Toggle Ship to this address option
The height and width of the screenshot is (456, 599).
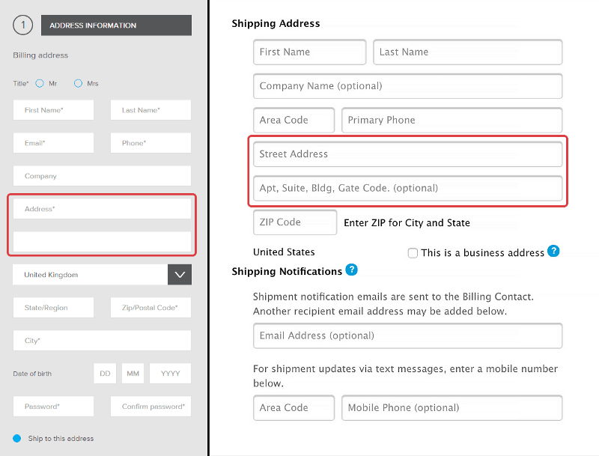click(x=16, y=439)
